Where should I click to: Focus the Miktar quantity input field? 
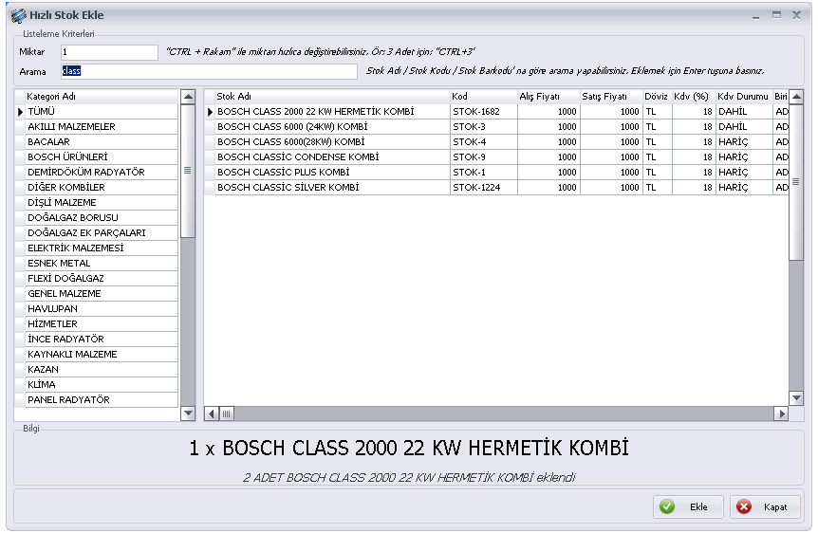[109, 52]
